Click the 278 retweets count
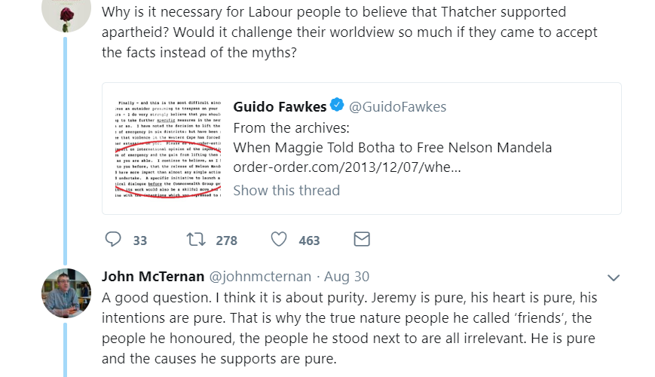This screenshot has height=377, width=655. click(x=226, y=241)
